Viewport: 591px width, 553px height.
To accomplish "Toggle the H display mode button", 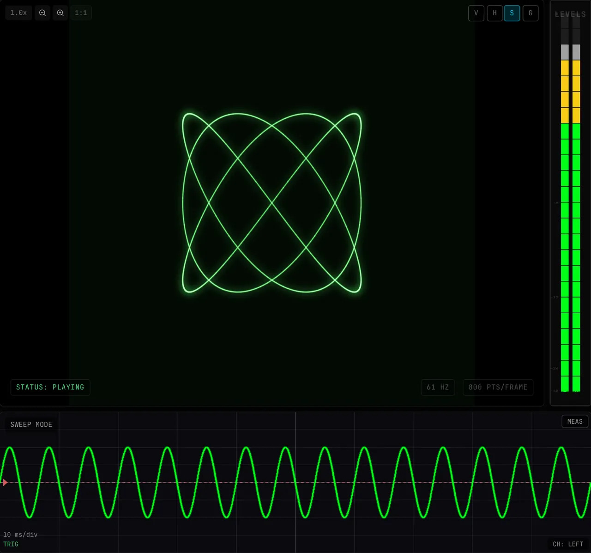I will pos(495,13).
